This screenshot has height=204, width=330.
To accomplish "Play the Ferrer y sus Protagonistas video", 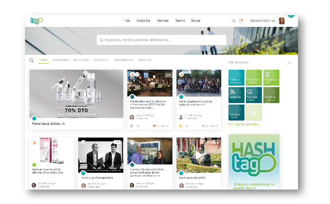I will click(x=101, y=156).
